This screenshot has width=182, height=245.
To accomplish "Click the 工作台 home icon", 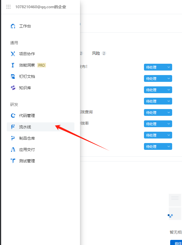I will tap(13, 26).
